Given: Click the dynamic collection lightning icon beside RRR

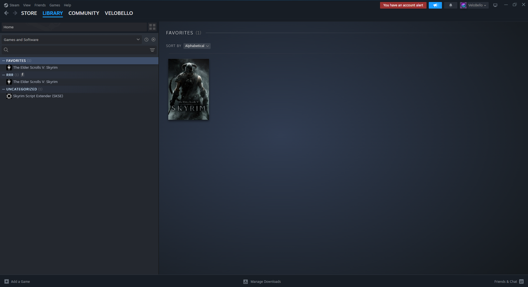Looking at the screenshot, I should (x=23, y=75).
